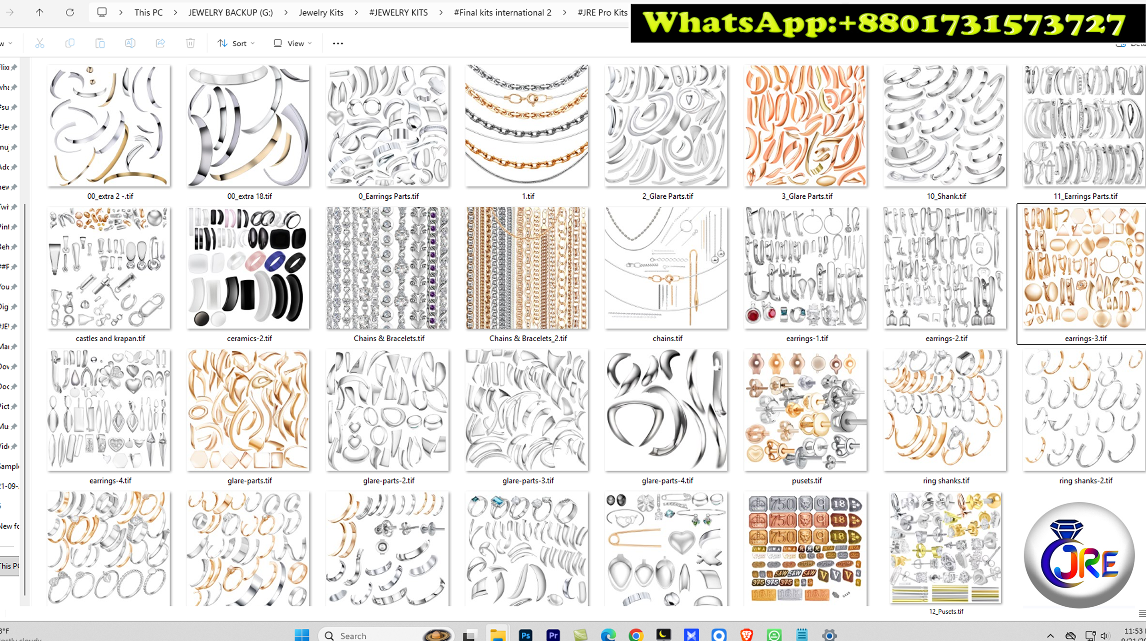The image size is (1146, 641).
Task: Navigate to This PC in address bar
Action: [x=149, y=13]
